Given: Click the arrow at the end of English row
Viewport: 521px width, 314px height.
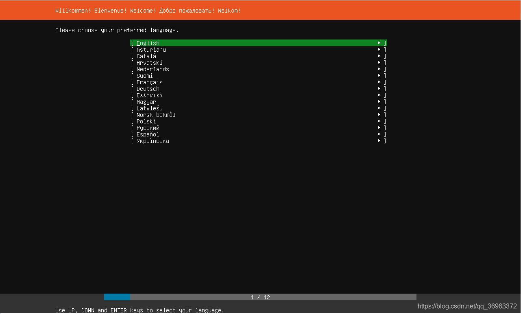Looking at the screenshot, I should [379, 43].
